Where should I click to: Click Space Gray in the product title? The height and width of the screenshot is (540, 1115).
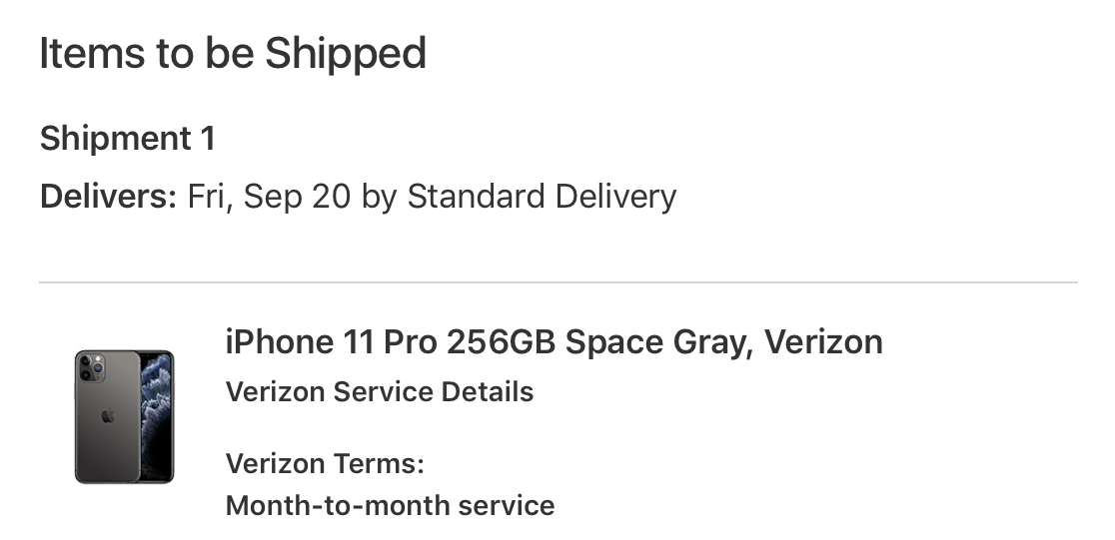click(657, 342)
